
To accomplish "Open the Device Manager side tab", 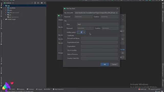I will point(163,16).
